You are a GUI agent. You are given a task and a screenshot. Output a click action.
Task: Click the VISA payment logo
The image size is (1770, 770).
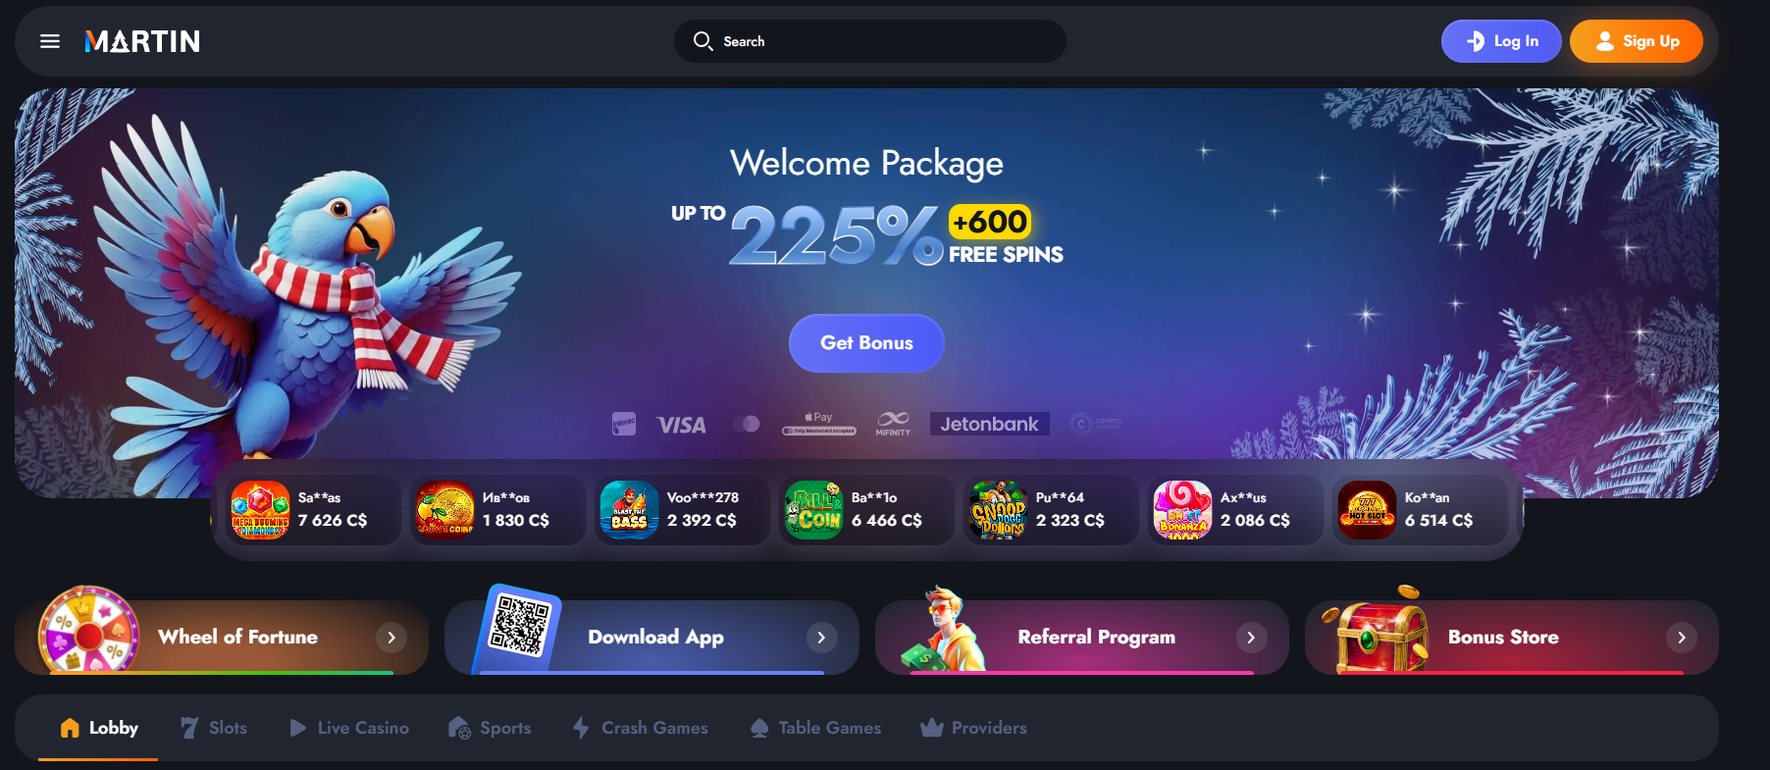(x=681, y=425)
